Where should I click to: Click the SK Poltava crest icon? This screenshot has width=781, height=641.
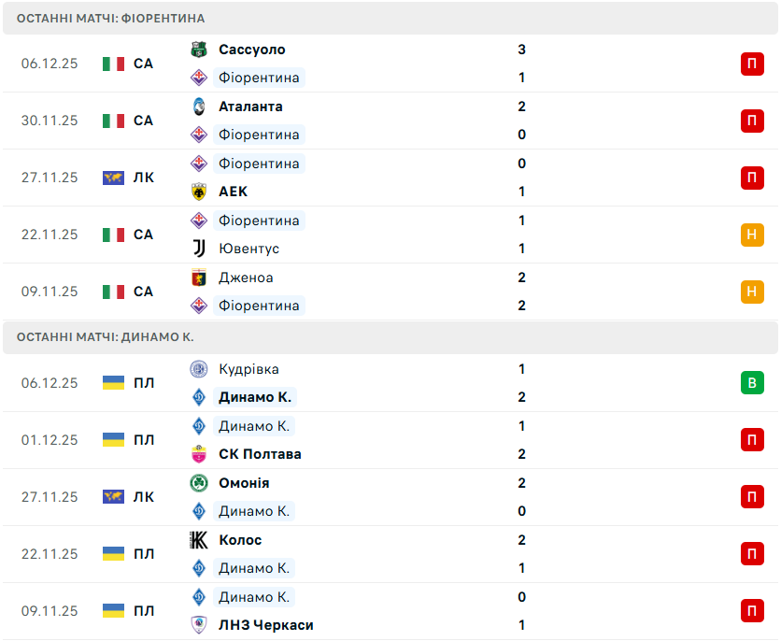click(198, 454)
